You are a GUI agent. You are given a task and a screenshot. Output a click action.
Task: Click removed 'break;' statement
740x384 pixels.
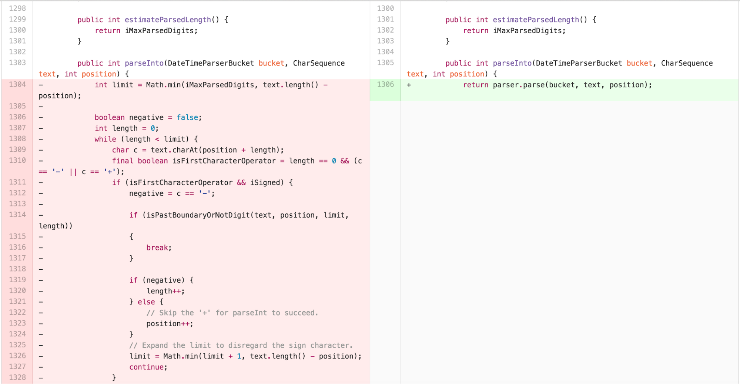[159, 248]
